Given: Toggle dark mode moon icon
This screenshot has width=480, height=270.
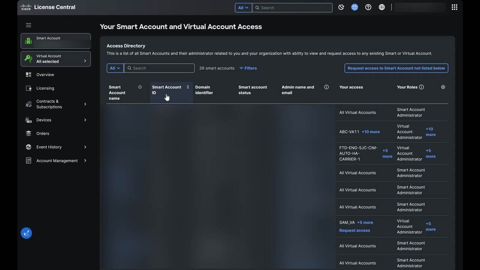Looking at the screenshot, I should pos(341,7).
